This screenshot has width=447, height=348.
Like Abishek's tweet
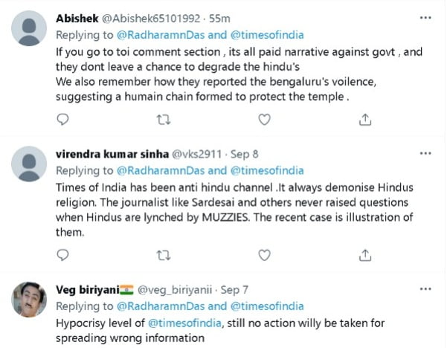pos(264,119)
